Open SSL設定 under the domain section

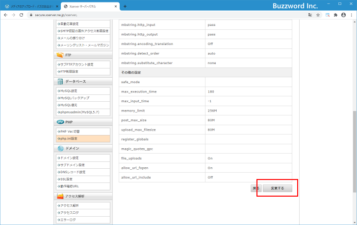click(67, 179)
